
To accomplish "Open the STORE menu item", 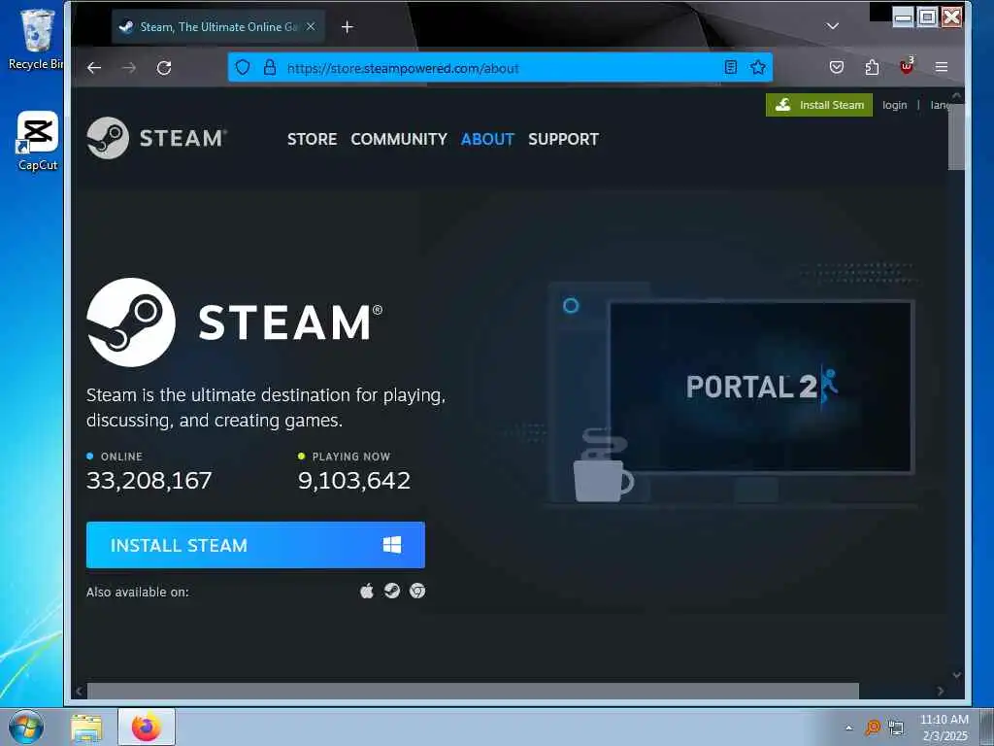I will pyautogui.click(x=312, y=139).
